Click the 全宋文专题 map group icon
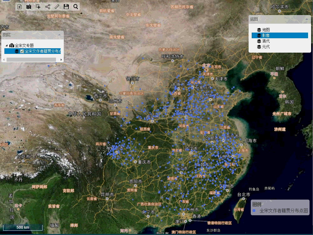This screenshot has height=235, width=313. coord(12,45)
